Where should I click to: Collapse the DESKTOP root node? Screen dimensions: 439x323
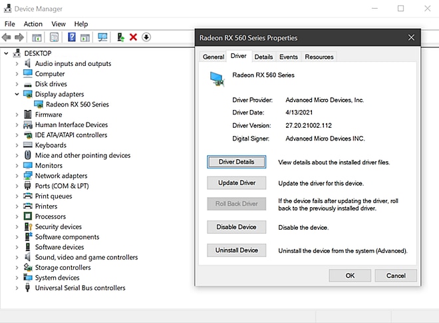point(6,53)
